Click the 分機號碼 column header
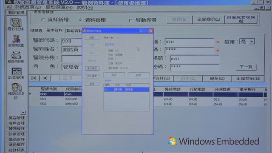 click(222, 90)
